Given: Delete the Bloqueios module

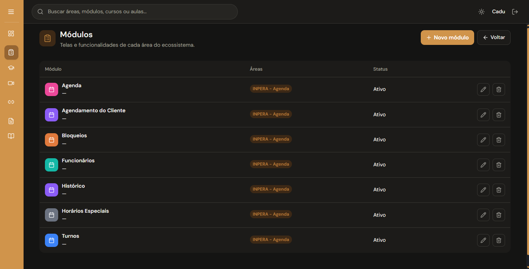Looking at the screenshot, I should tap(499, 140).
